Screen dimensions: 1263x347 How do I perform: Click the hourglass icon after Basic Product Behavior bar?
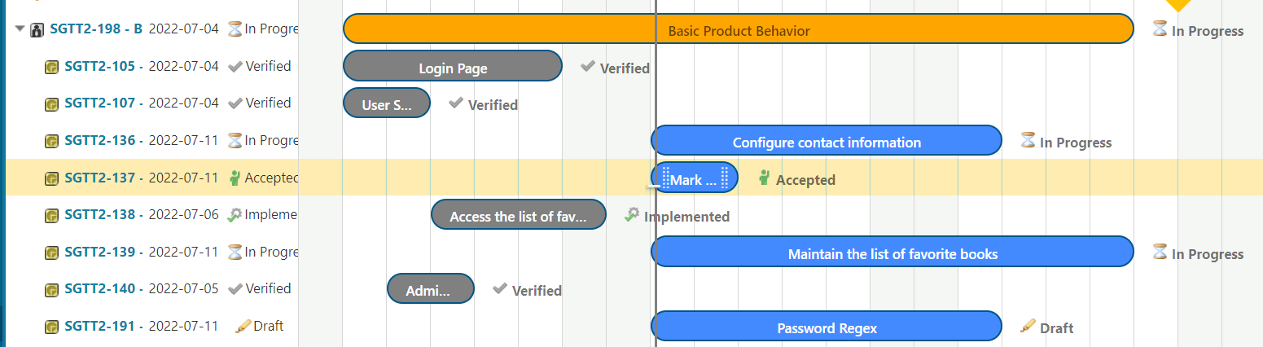pos(1160,29)
